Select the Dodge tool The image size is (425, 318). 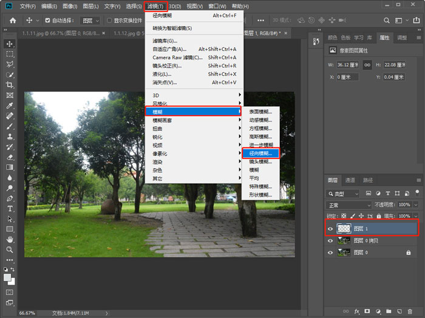pos(10,188)
